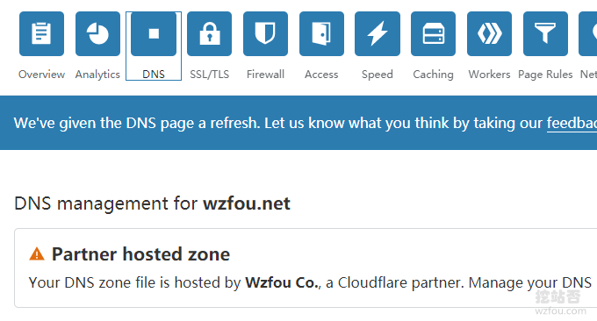Switch to the Firewall tab label
597x321 pixels.
point(265,75)
